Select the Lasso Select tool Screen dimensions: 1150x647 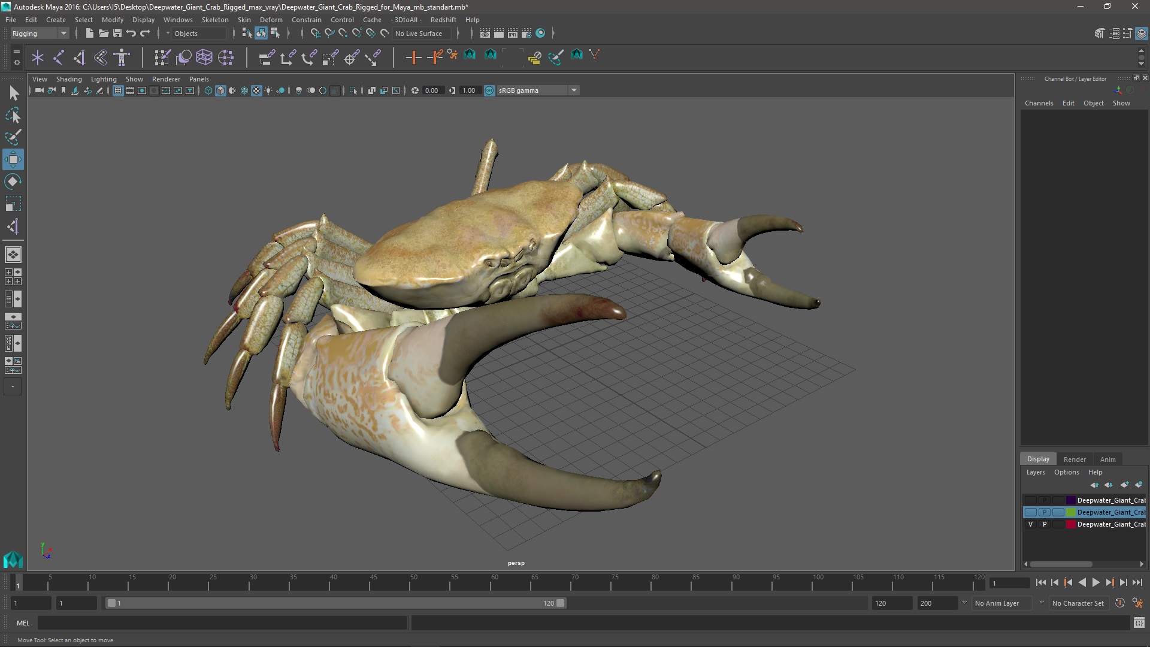[x=13, y=115]
